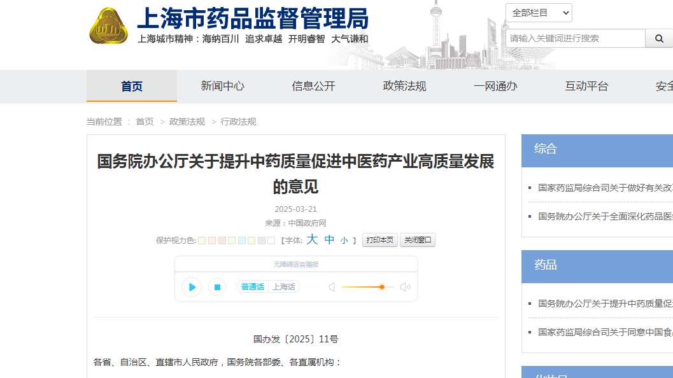Select the first light yellow eye-protection color
Image resolution: width=673 pixels, height=378 pixels.
(202, 241)
